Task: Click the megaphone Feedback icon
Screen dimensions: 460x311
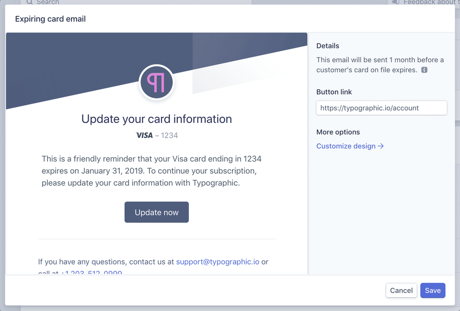Action: (395, 2)
